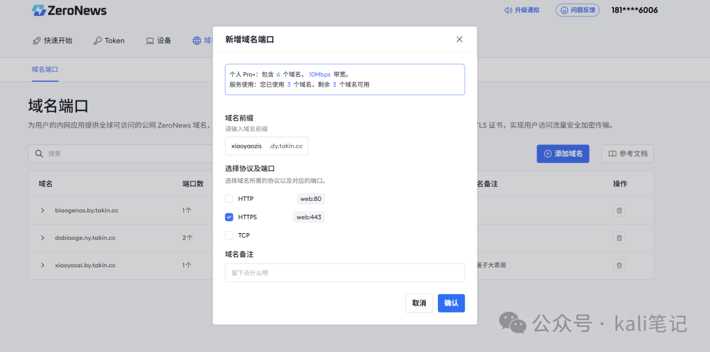Viewport: 710px width, 352px height.
Task: Go to the 设备 navigation item
Action: pyautogui.click(x=158, y=41)
